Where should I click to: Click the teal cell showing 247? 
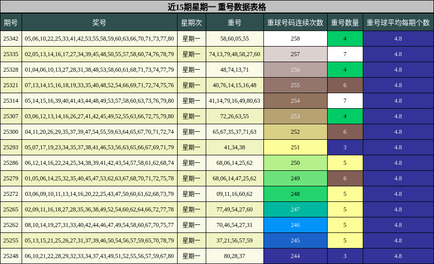(x=296, y=209)
